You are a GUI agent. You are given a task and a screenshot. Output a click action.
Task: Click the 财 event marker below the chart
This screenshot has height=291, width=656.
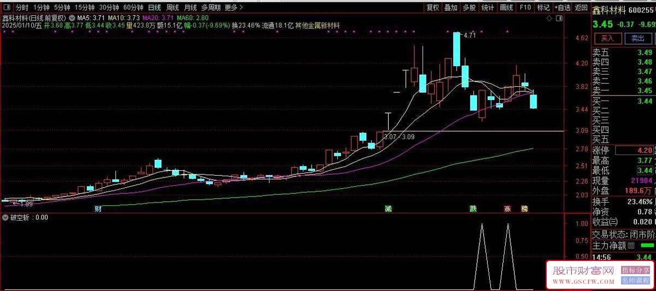point(98,209)
